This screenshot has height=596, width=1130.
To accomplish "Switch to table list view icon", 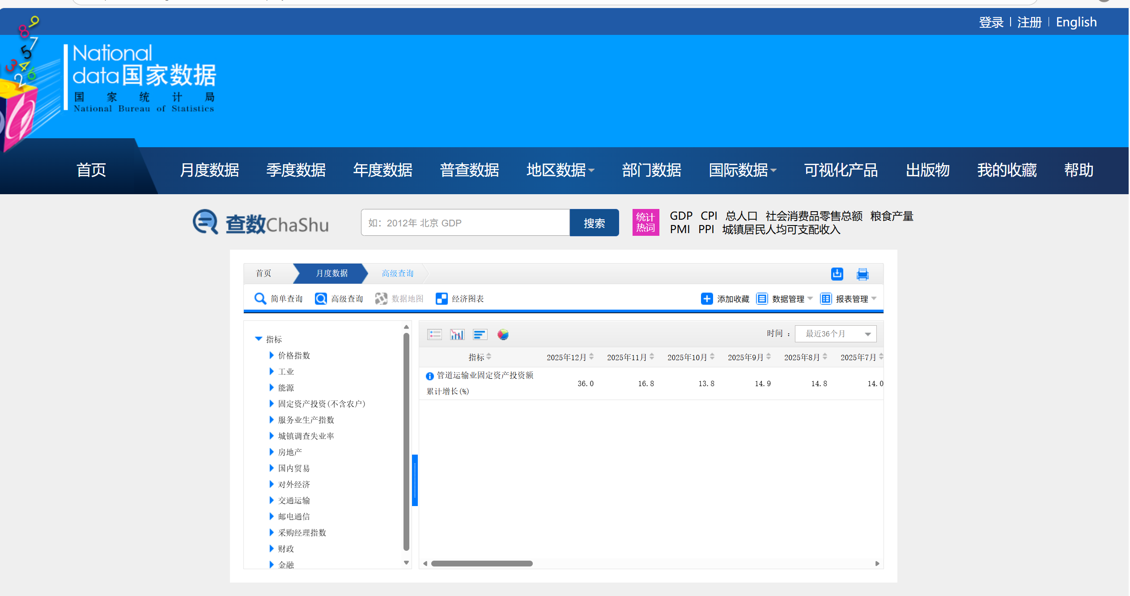I will [434, 334].
